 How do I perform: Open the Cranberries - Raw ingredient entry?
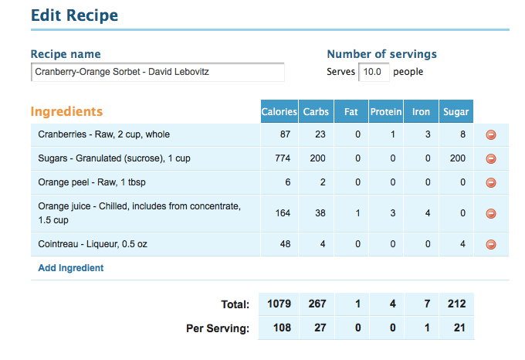[x=103, y=134]
